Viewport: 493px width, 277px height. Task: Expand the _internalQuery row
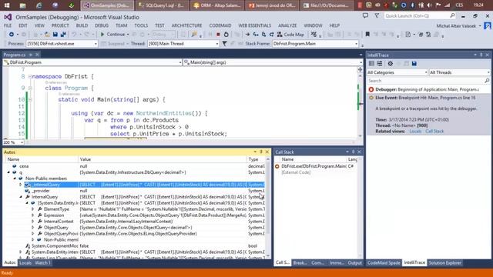tap(21, 185)
